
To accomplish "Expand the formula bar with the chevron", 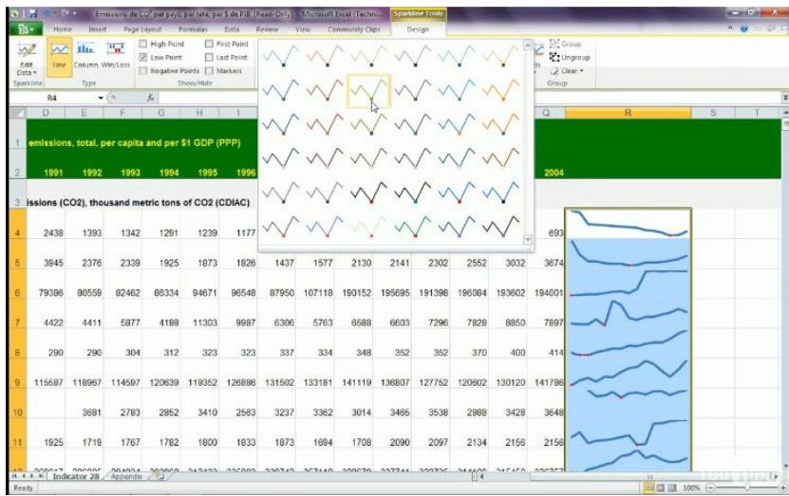I will (784, 98).
